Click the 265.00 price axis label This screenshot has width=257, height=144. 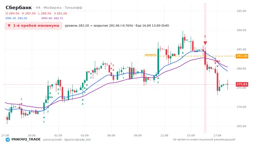[241, 126]
